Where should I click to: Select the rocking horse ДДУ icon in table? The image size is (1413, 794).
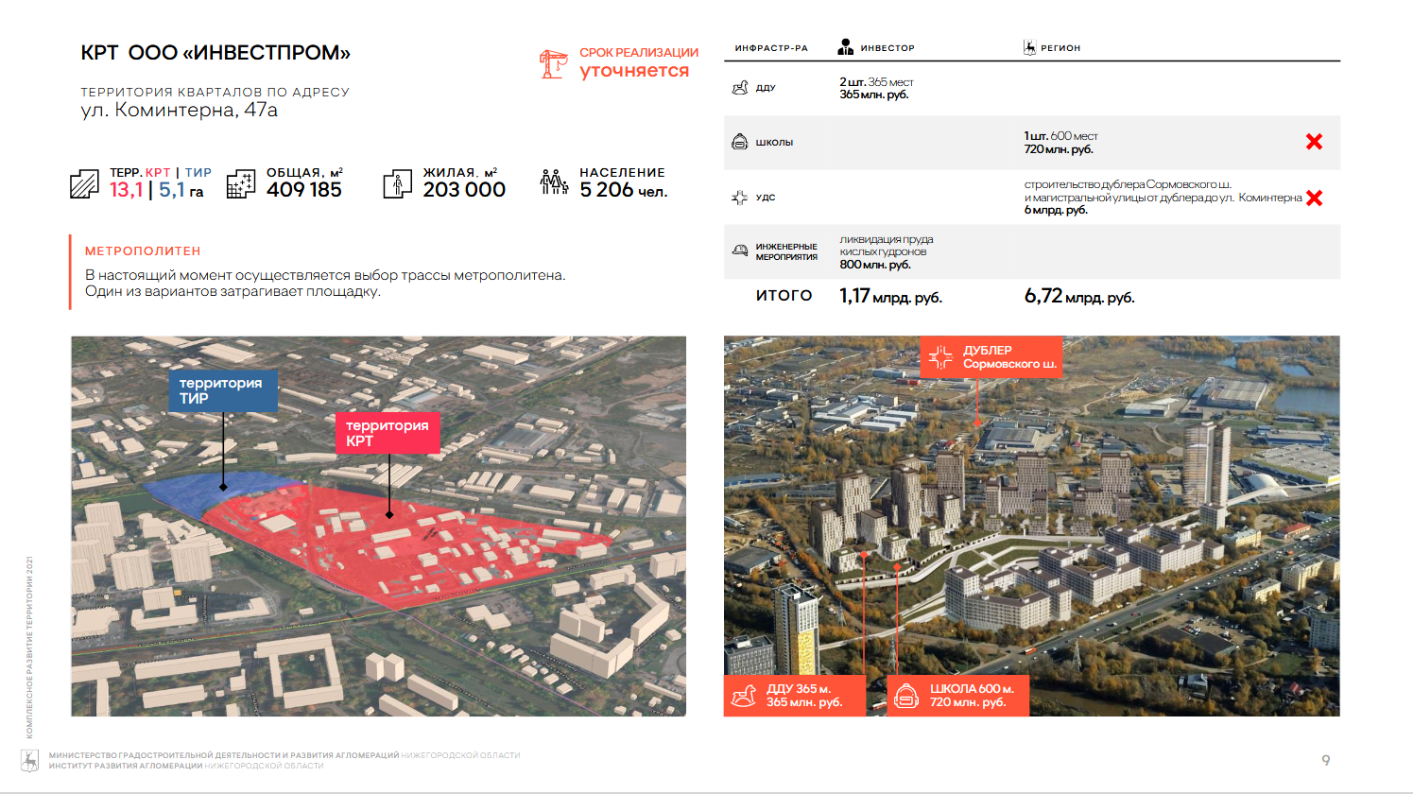click(740, 88)
